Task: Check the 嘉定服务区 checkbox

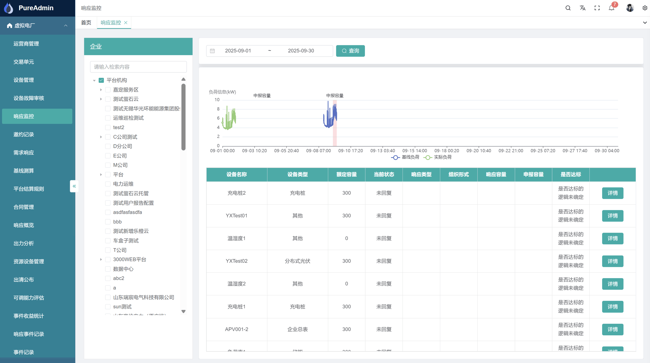Action: pyautogui.click(x=108, y=90)
